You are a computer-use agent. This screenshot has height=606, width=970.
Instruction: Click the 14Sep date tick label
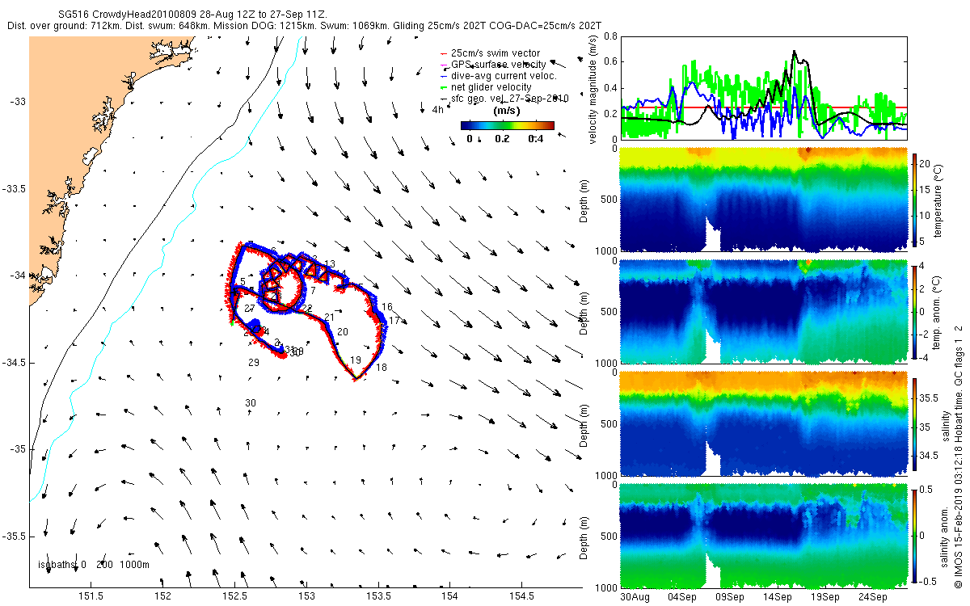click(778, 597)
